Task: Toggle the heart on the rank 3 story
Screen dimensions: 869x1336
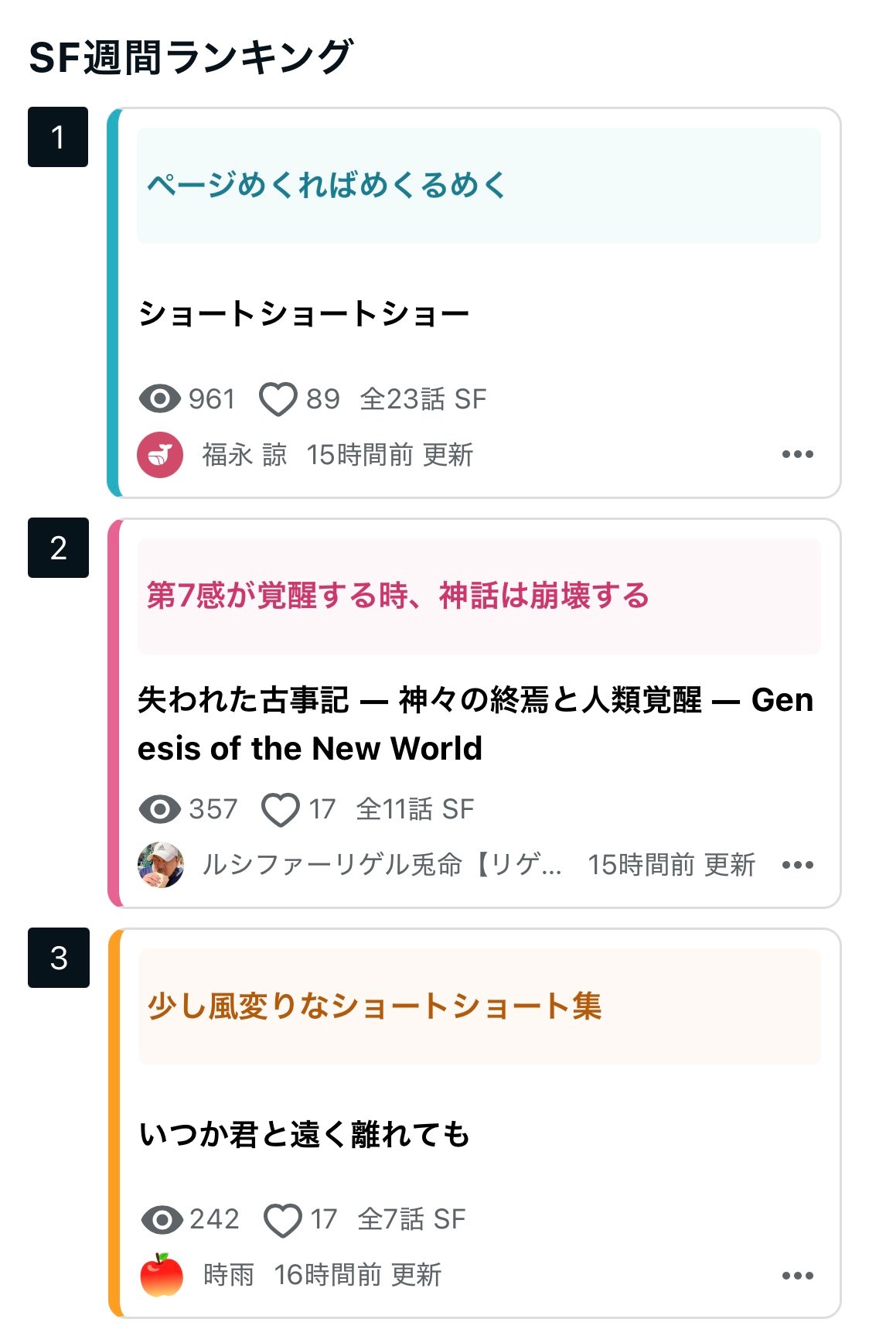Action: pos(282,1220)
